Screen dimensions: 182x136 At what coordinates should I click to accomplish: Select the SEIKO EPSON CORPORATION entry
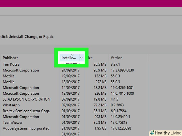(26, 99)
